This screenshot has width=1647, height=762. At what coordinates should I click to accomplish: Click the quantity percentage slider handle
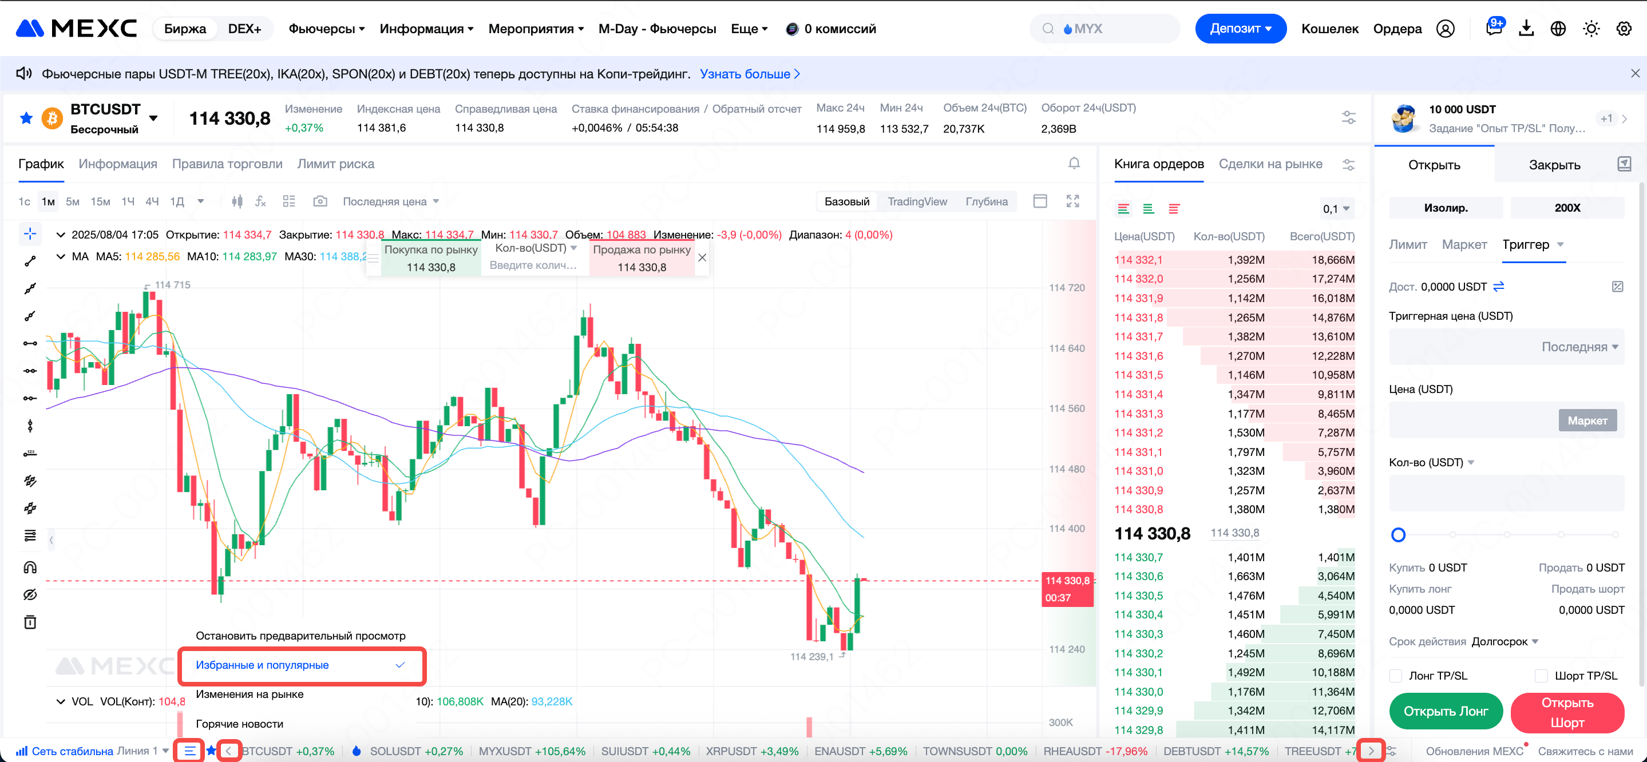pyautogui.click(x=1398, y=534)
